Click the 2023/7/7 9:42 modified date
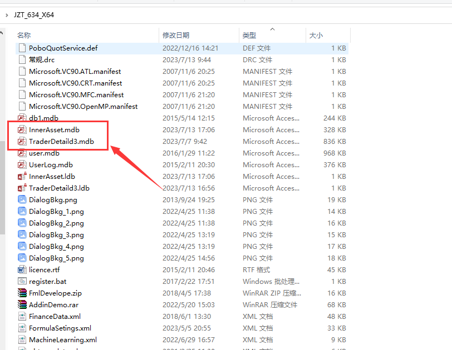Screen dimensions: 452x350 point(184,142)
